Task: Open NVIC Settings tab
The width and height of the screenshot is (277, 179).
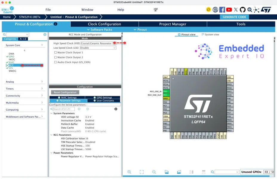Action: pos(67,98)
